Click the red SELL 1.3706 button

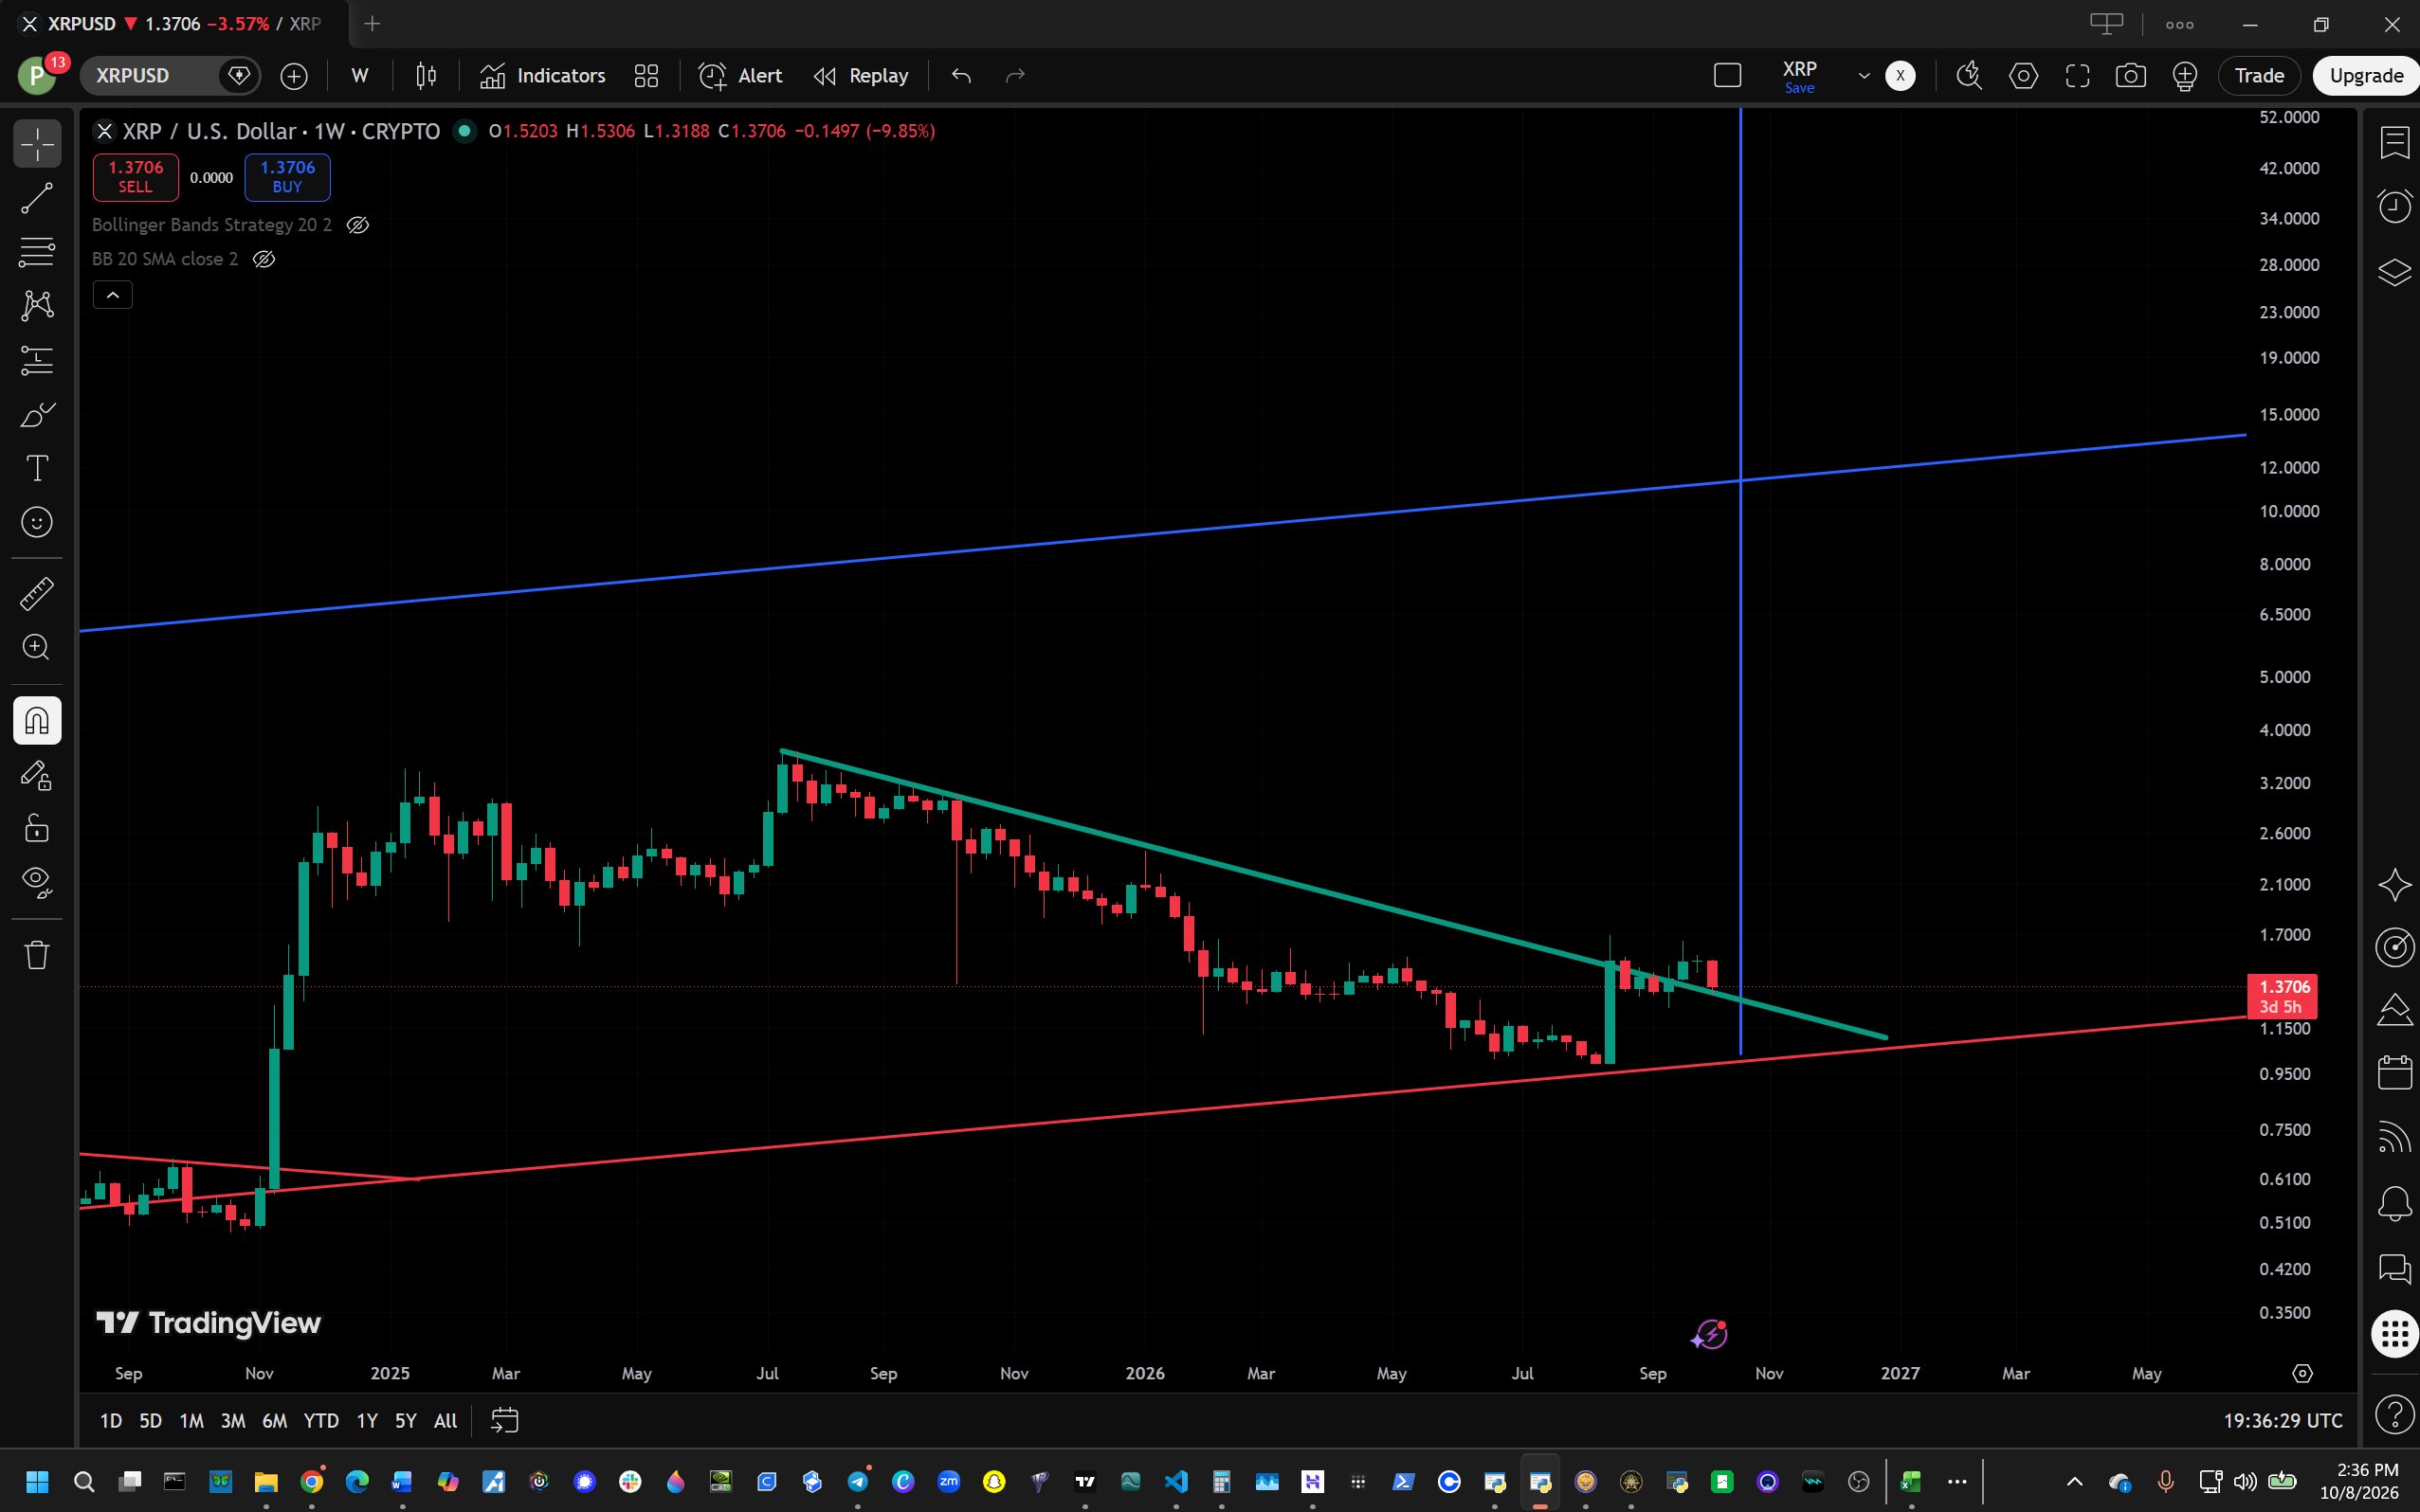click(136, 177)
